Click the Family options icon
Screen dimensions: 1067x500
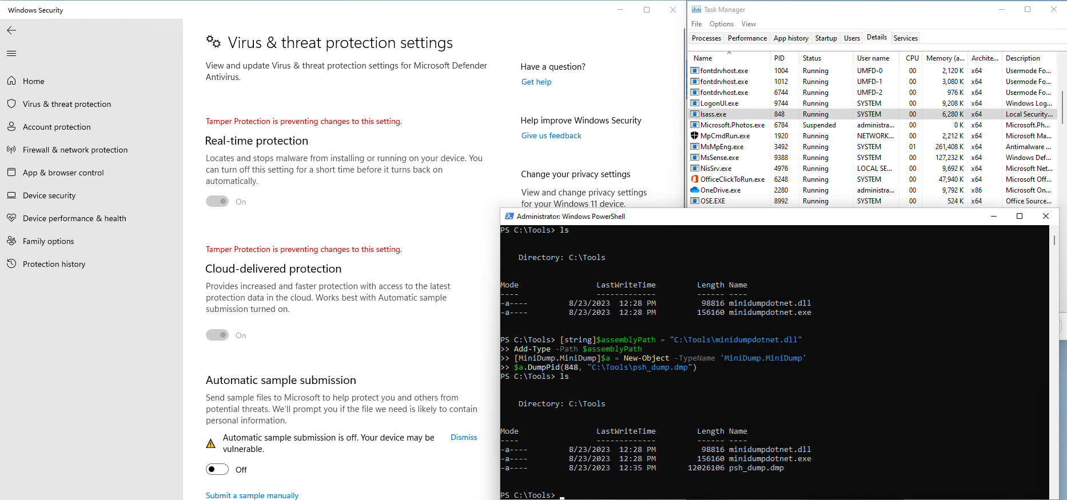[x=11, y=241]
